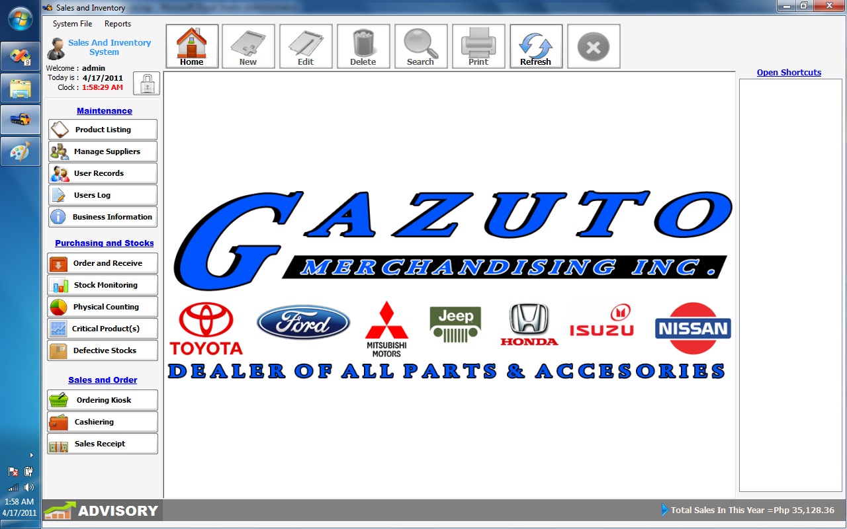Launch the Ordering Kiosk
This screenshot has width=847, height=529.
coord(103,400)
